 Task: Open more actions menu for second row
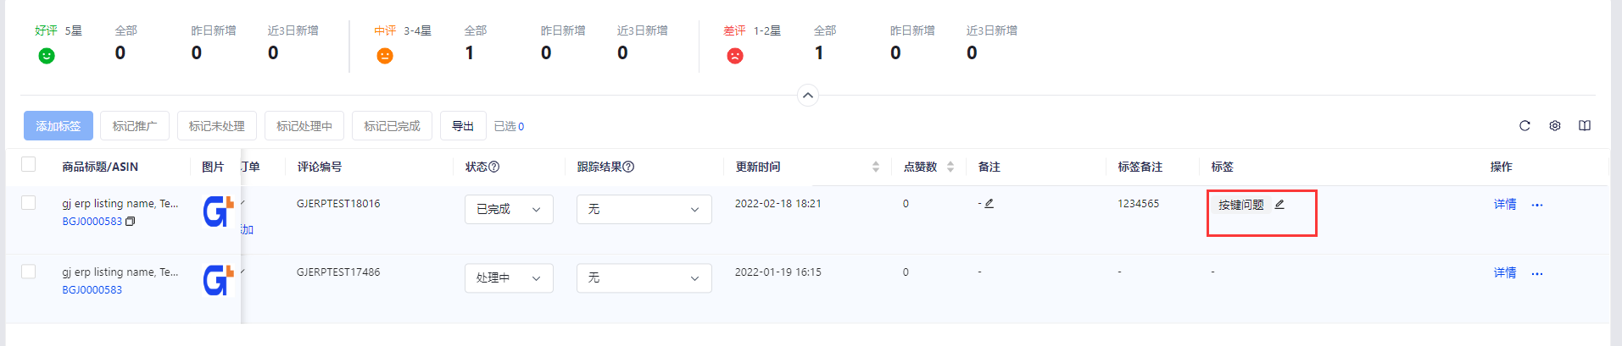pos(1537,273)
